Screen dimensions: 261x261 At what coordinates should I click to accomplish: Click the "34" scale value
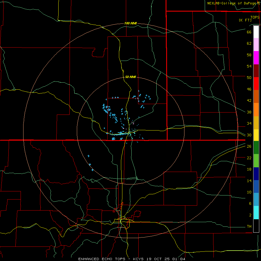[x=249, y=124]
